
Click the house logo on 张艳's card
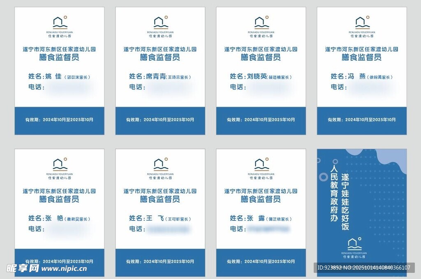pyautogui.click(x=60, y=164)
